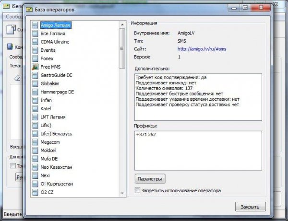288x221 pixels.
Task: Click the Globalsim operator icon
Action: point(35,83)
